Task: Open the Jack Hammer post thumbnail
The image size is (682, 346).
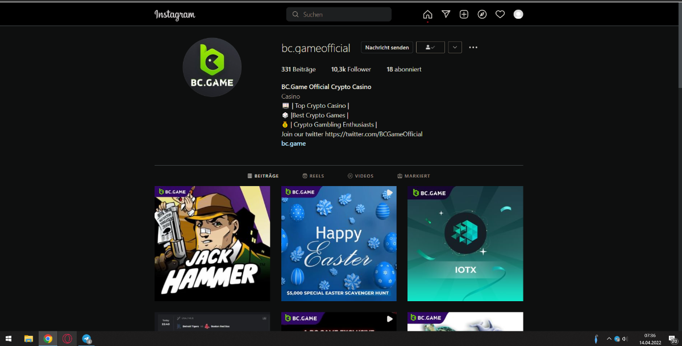Action: (x=212, y=243)
